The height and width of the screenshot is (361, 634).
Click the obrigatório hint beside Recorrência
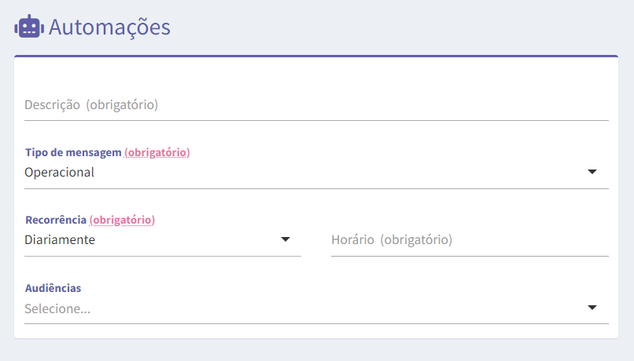pos(122,220)
